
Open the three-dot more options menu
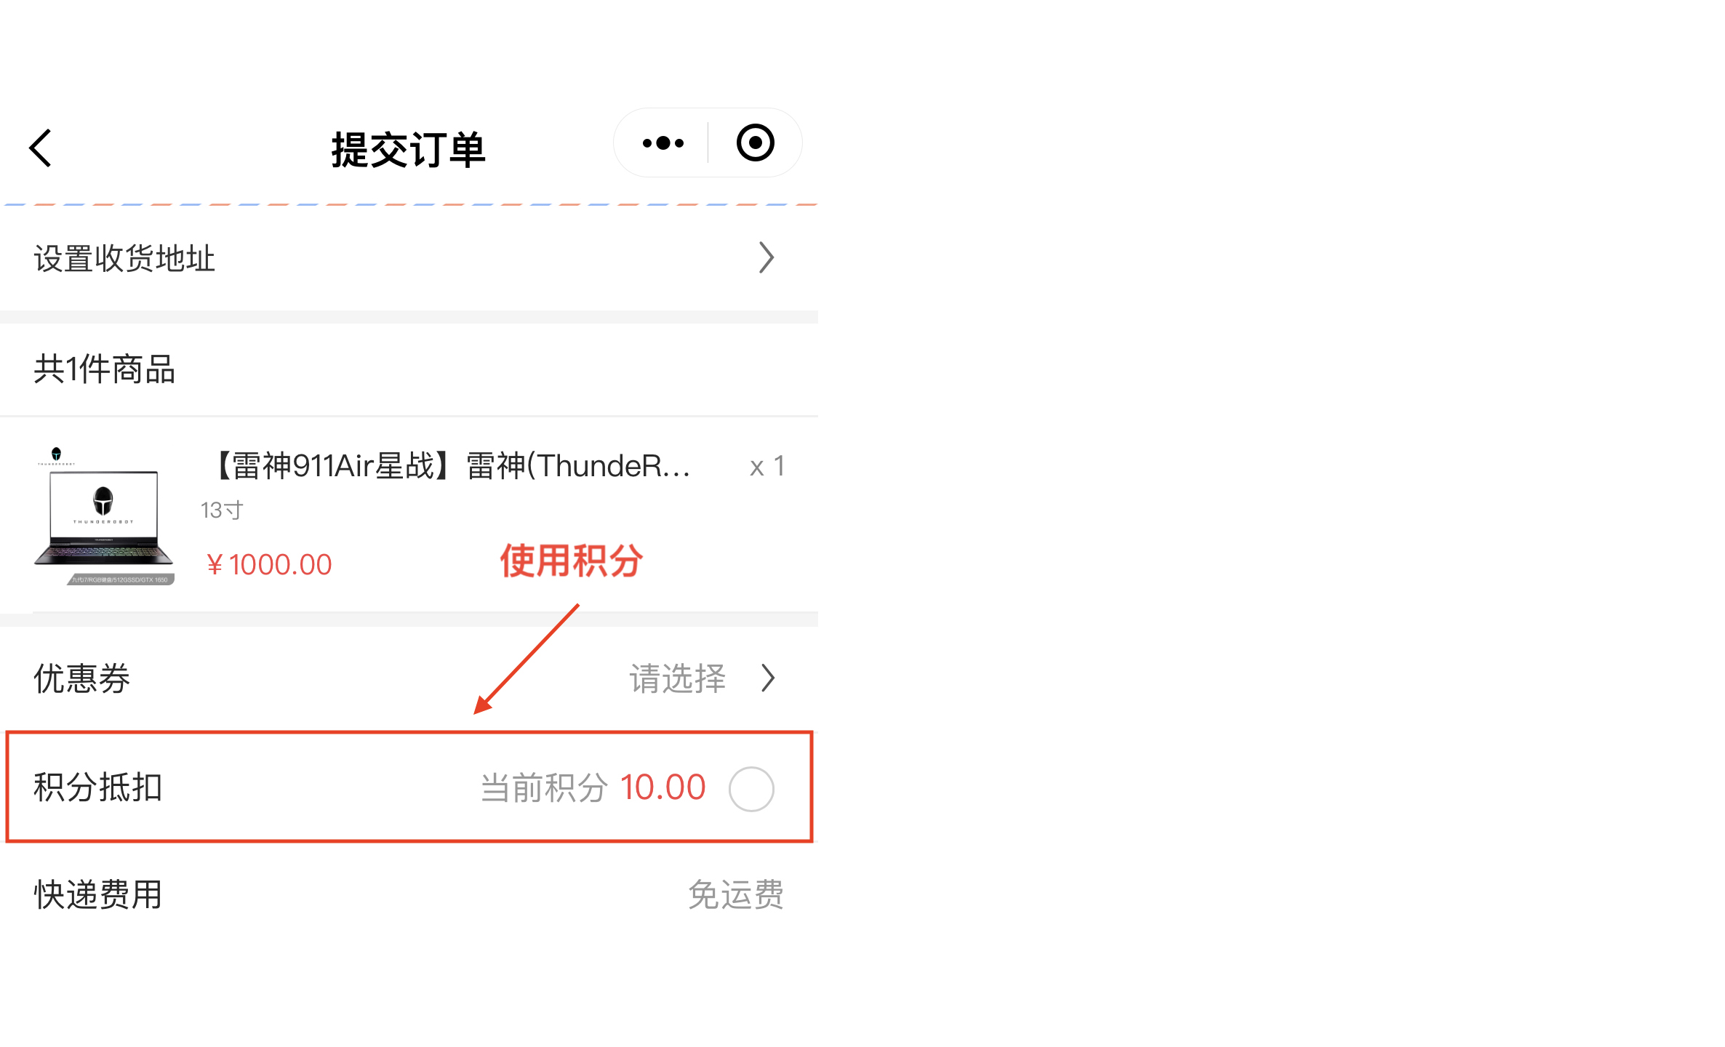pos(663,143)
